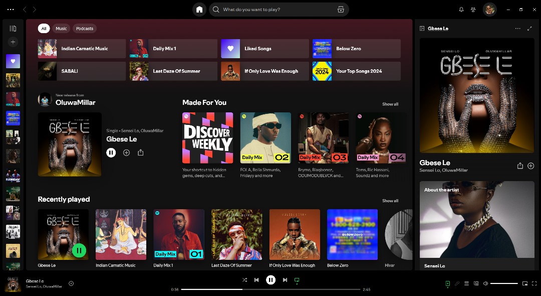Open the Daily Mix 02 cover
The height and width of the screenshot is (296, 541).
click(x=265, y=138)
